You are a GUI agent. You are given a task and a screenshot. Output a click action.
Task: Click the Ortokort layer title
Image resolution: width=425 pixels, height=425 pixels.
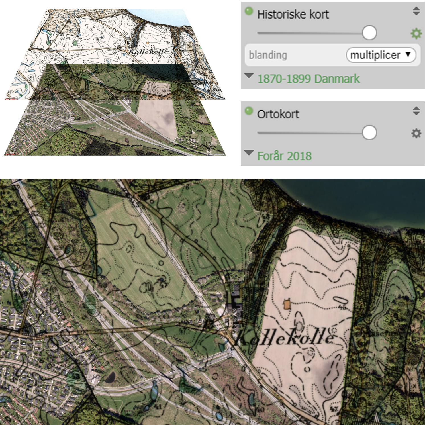tap(278, 114)
